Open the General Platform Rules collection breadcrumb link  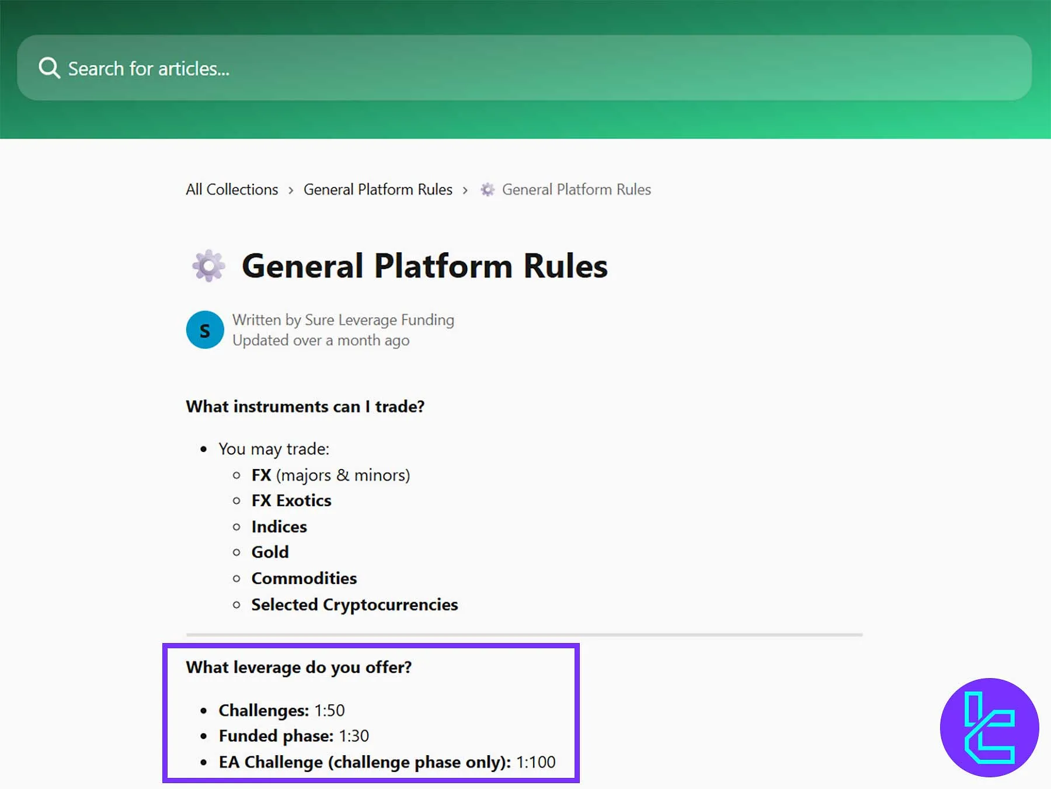click(378, 189)
